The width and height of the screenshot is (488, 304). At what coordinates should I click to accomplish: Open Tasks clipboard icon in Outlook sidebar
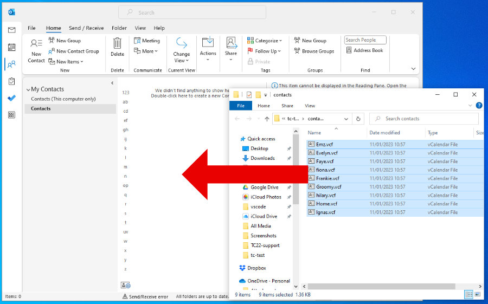[11, 81]
